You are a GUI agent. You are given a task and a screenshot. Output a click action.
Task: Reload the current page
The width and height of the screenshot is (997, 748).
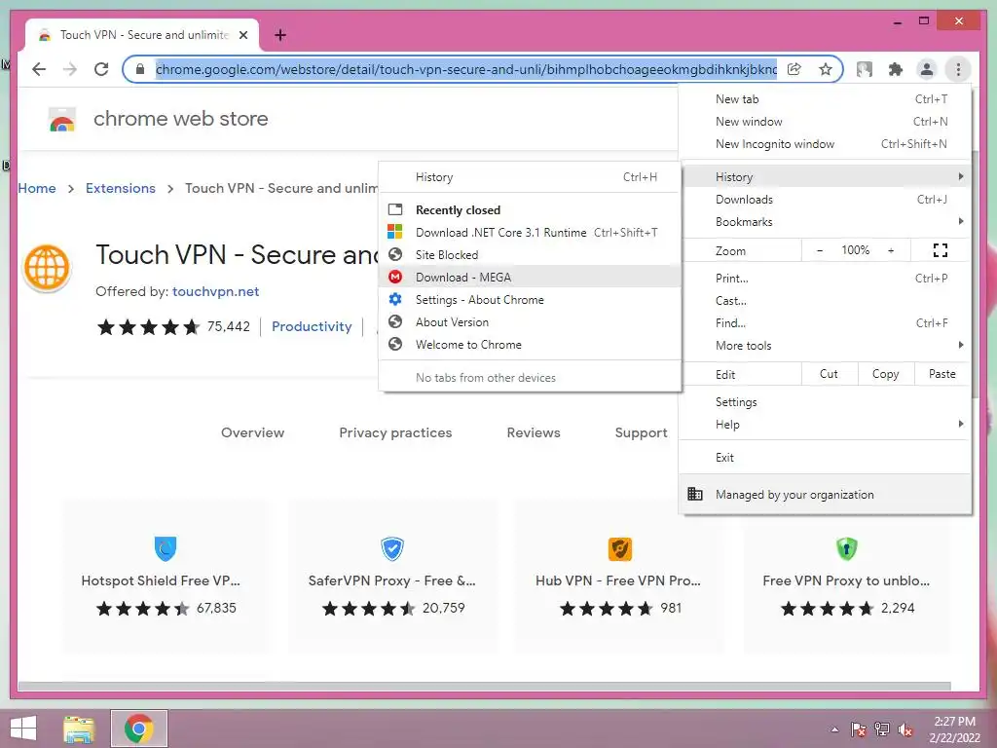(x=101, y=69)
